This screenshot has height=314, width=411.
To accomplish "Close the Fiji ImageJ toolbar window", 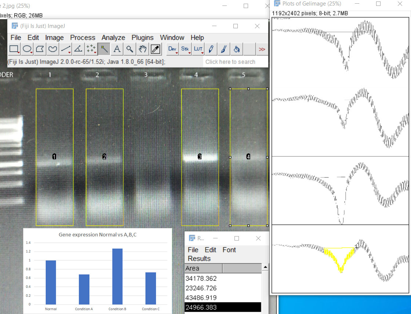I will [257, 26].
